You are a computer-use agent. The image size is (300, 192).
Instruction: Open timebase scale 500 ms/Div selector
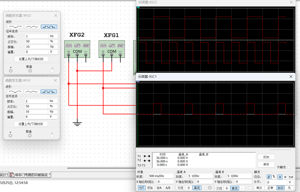click(161, 176)
